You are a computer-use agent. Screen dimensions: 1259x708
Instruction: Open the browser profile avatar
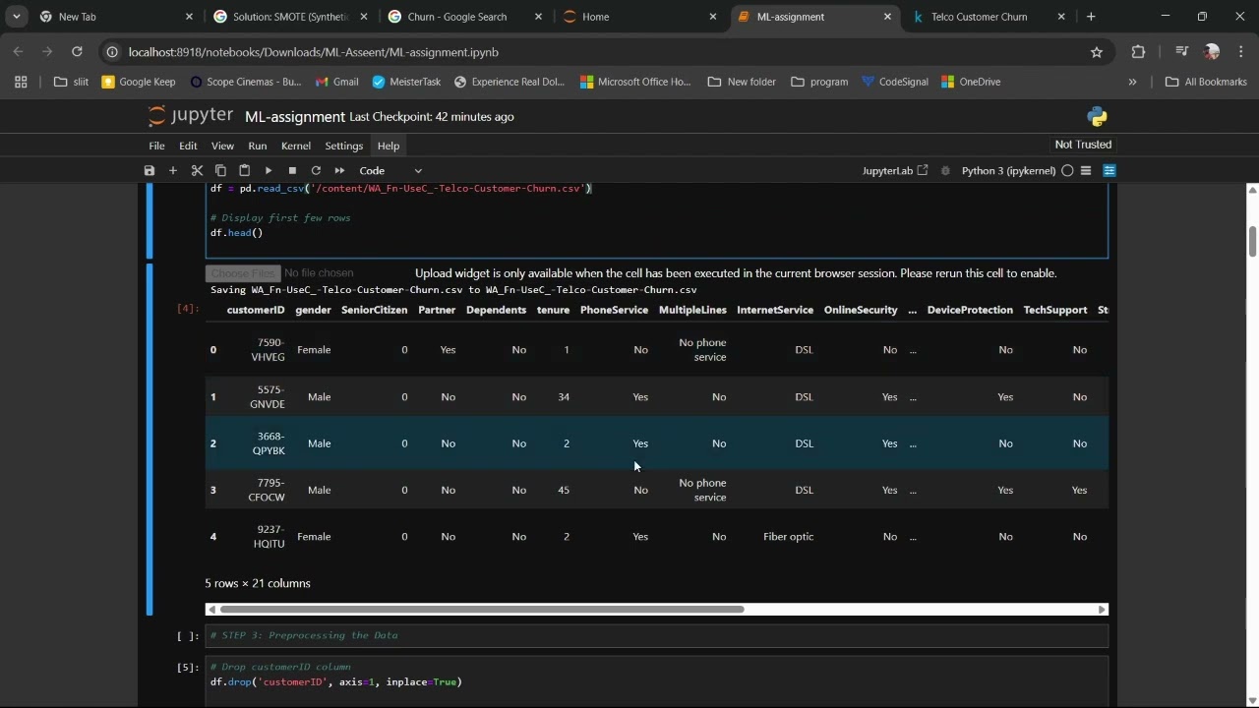pos(1212,52)
